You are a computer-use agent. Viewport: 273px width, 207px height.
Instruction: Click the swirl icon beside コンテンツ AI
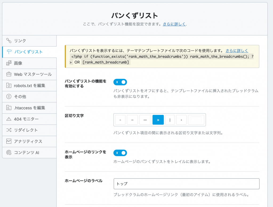[9, 153]
